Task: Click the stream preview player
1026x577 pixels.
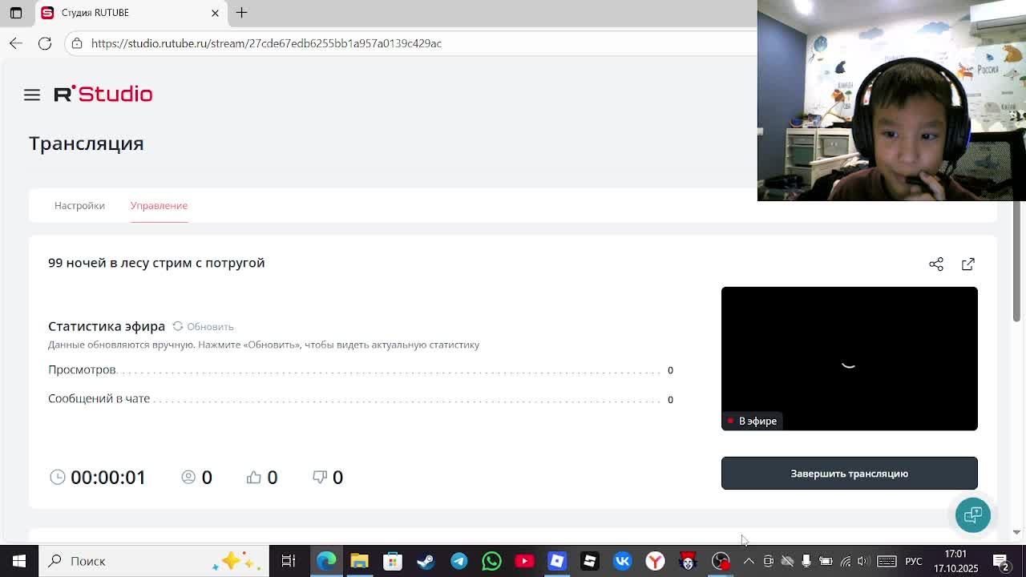Action: [850, 358]
